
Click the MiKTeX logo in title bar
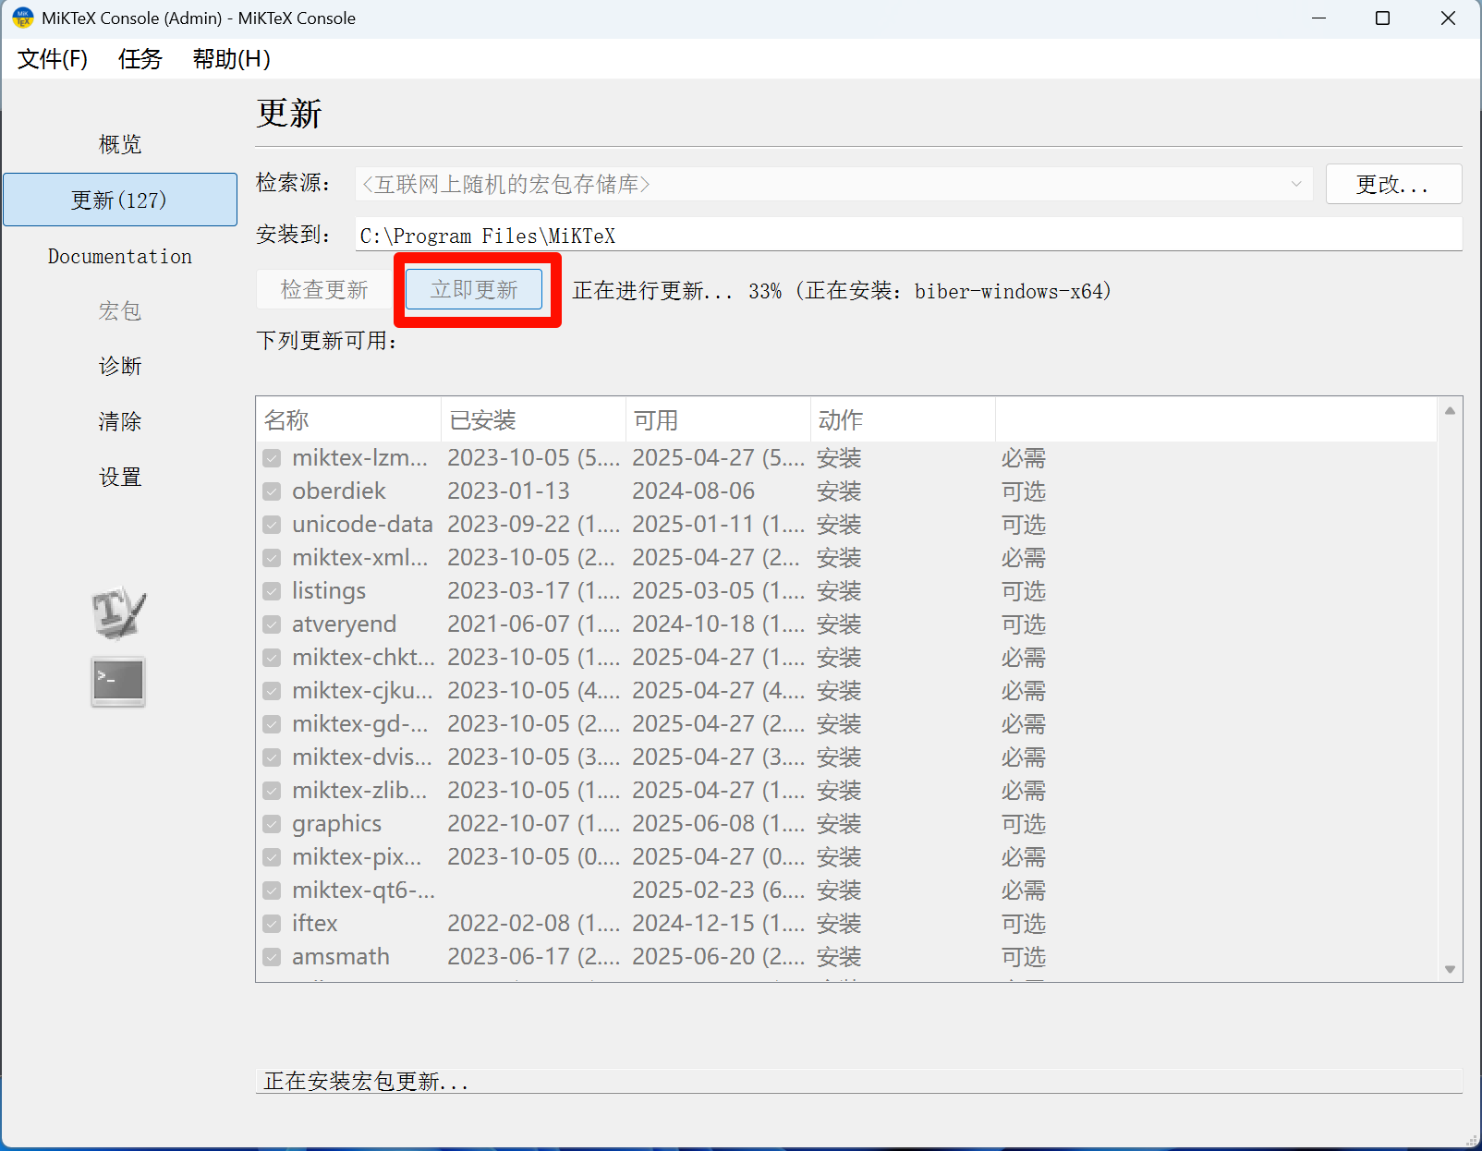[x=22, y=18]
